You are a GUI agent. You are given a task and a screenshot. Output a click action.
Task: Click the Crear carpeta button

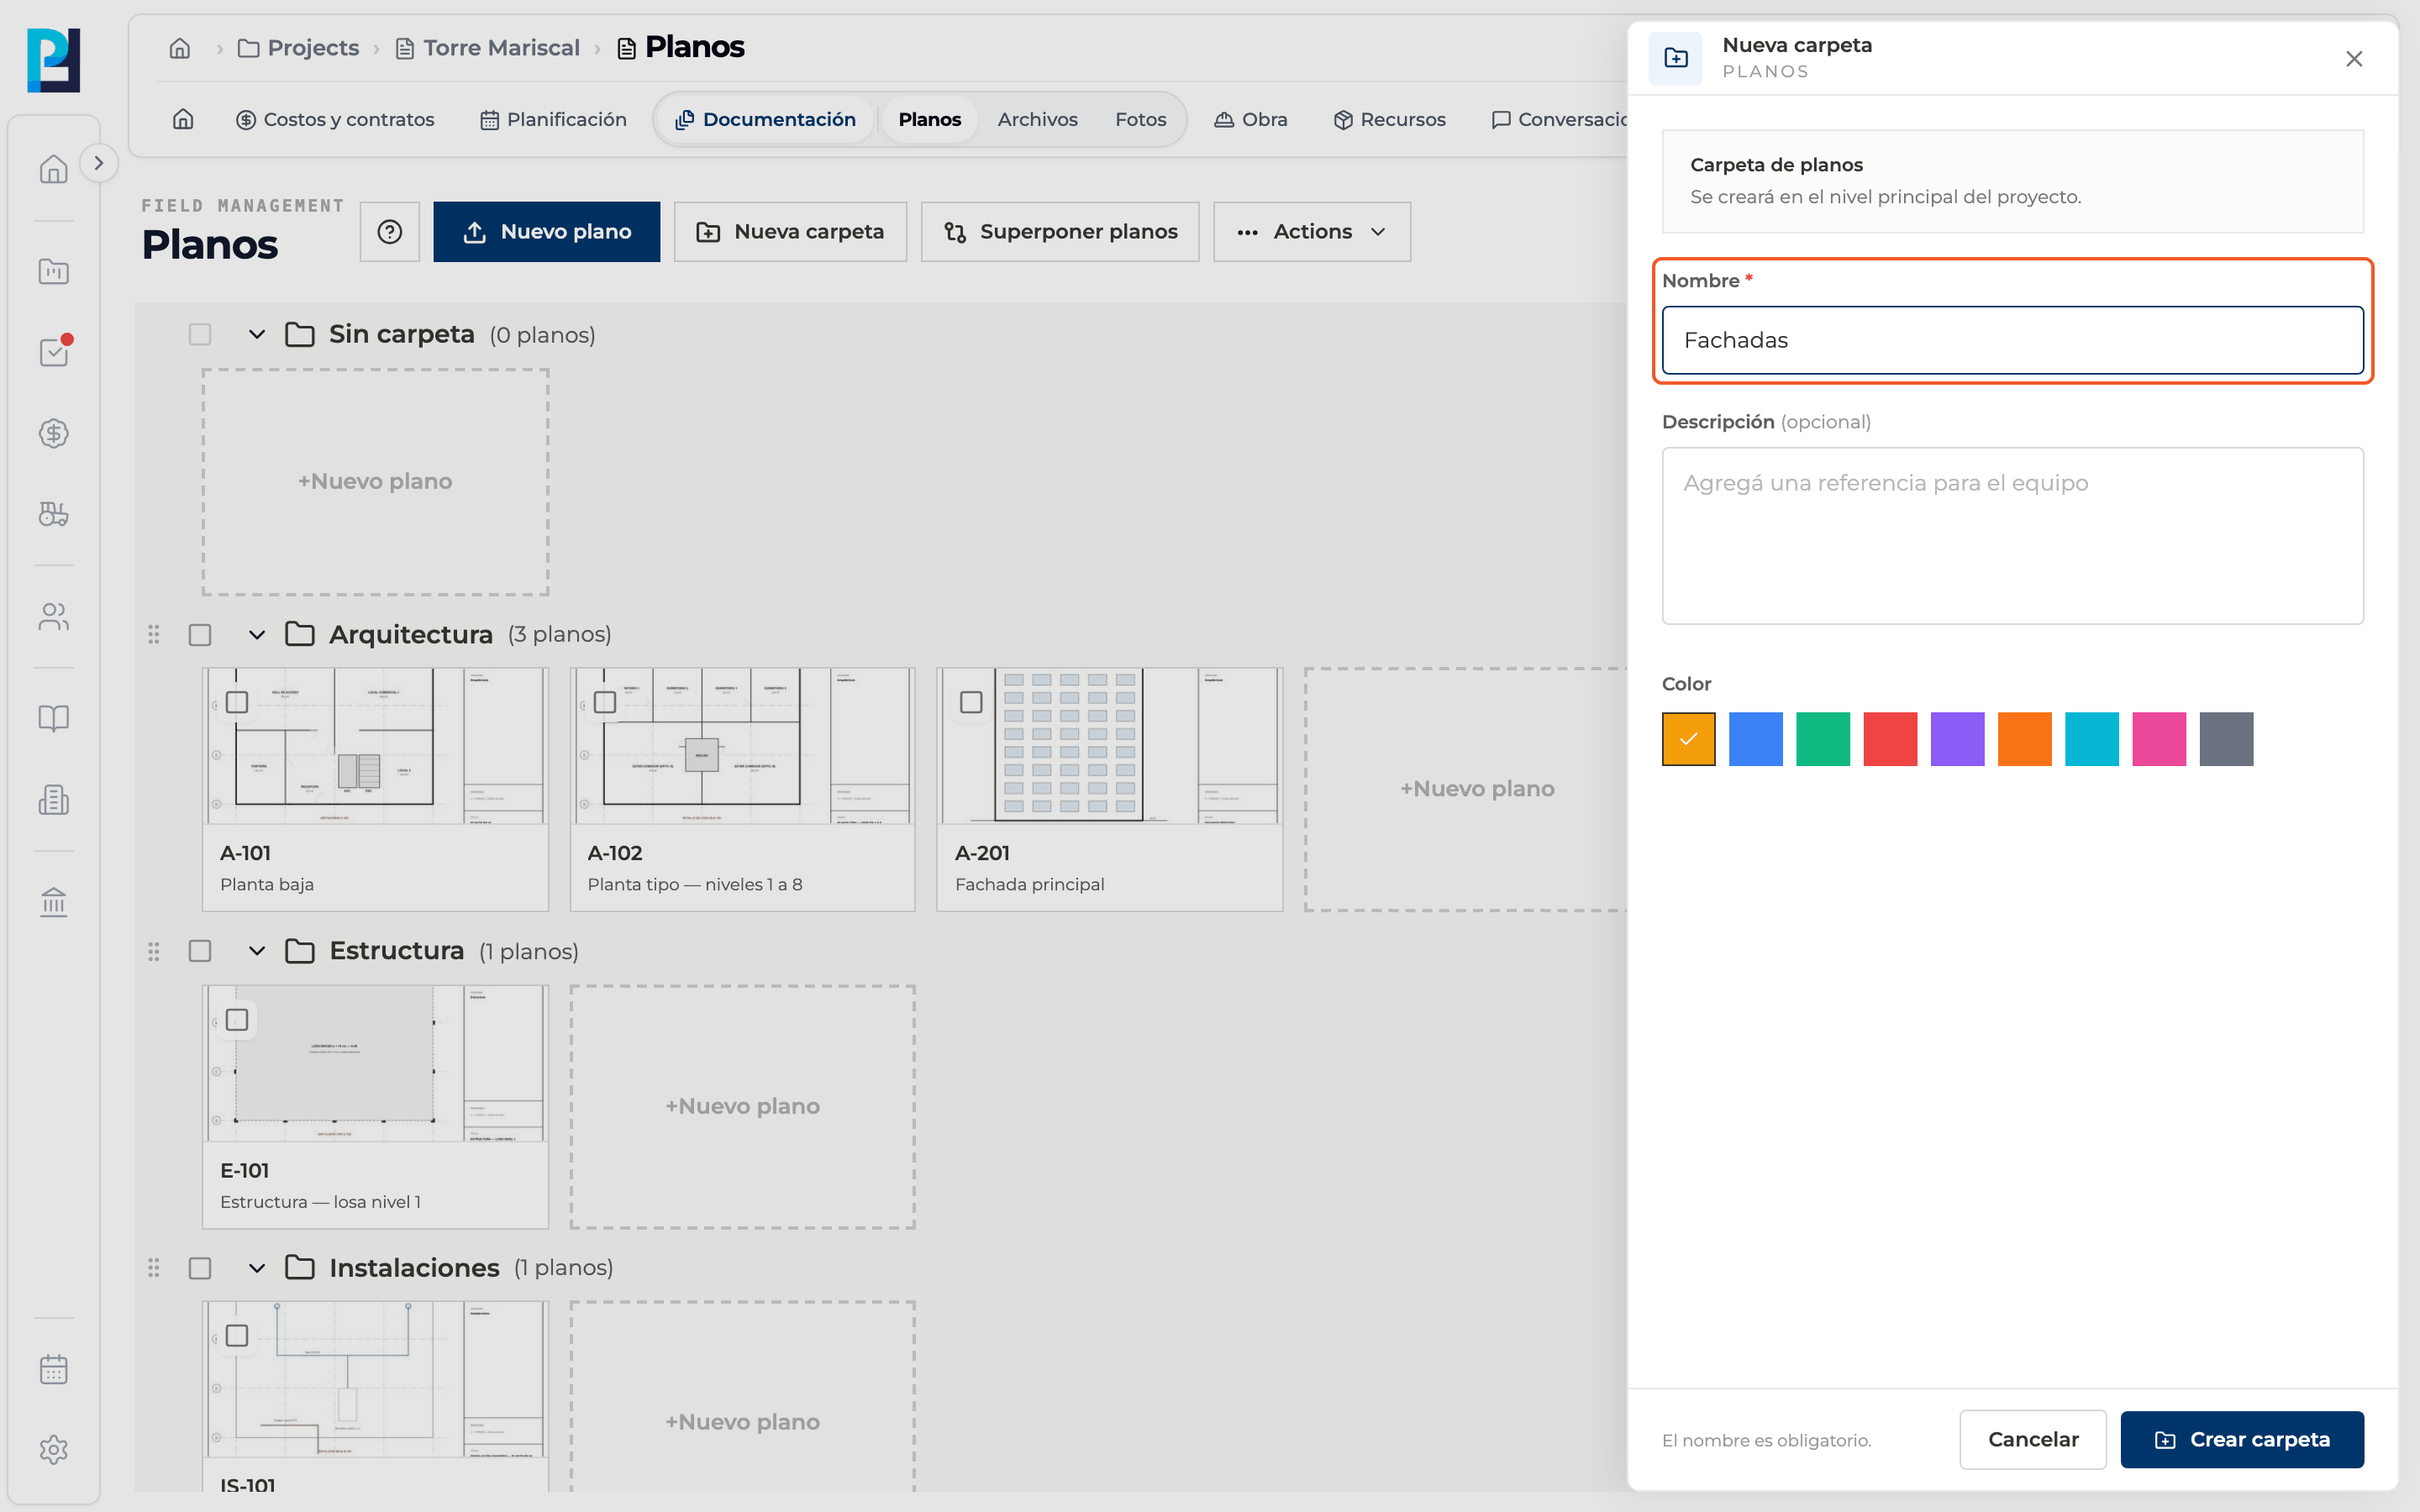2242,1440
